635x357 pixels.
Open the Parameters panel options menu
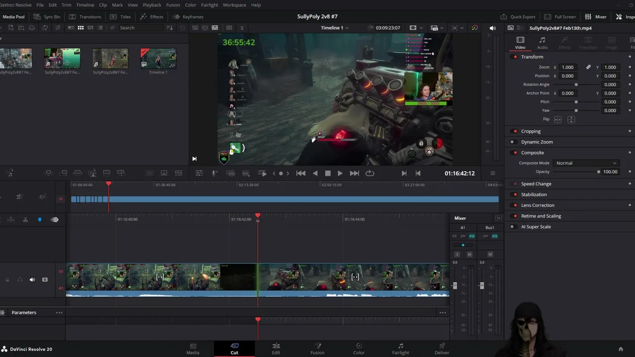pos(59,313)
